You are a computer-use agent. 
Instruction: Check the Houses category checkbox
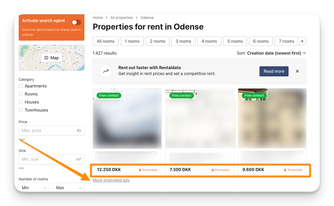tap(21, 102)
